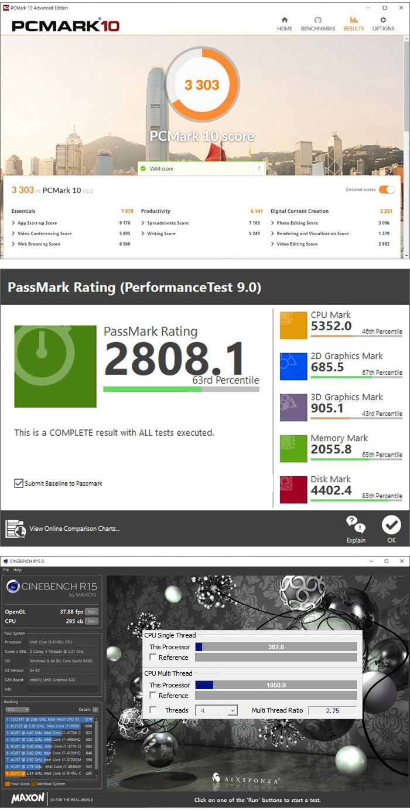
Task: Select the Essentials score 7 078
Action: (127, 211)
